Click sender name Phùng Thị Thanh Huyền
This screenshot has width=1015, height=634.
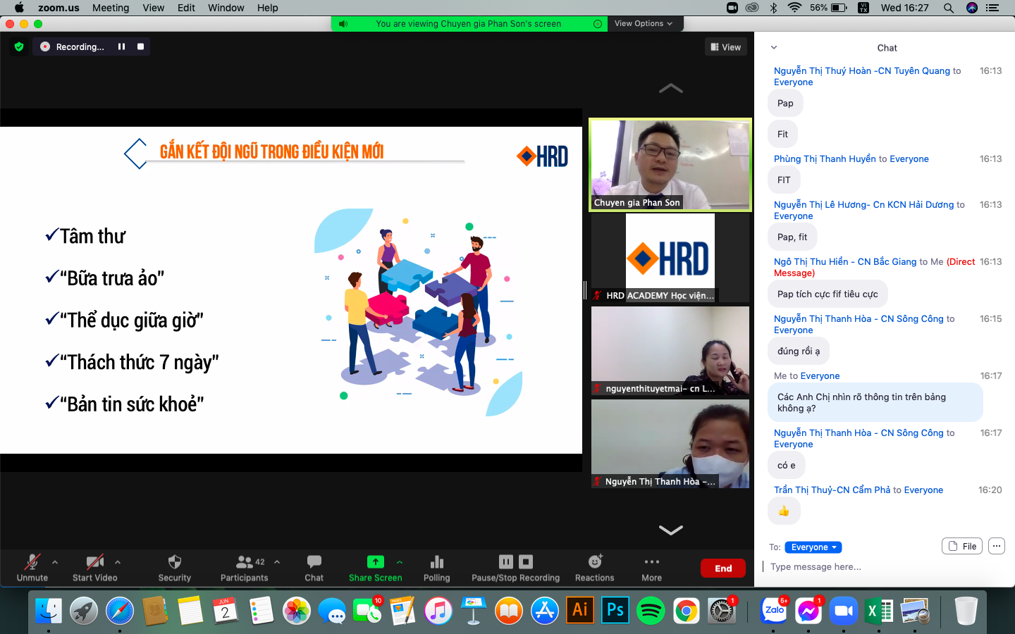tap(825, 159)
